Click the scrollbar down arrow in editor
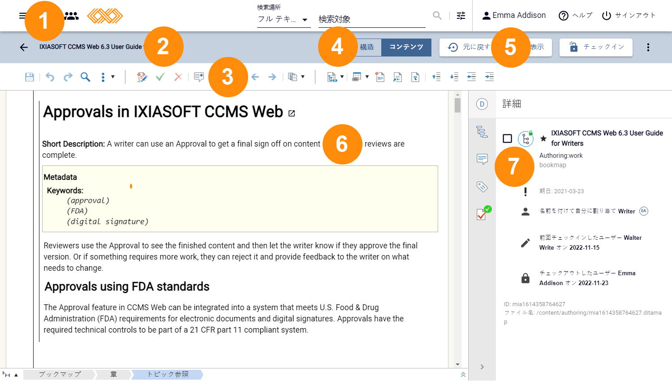Viewport: 672px width, 381px height. click(457, 364)
